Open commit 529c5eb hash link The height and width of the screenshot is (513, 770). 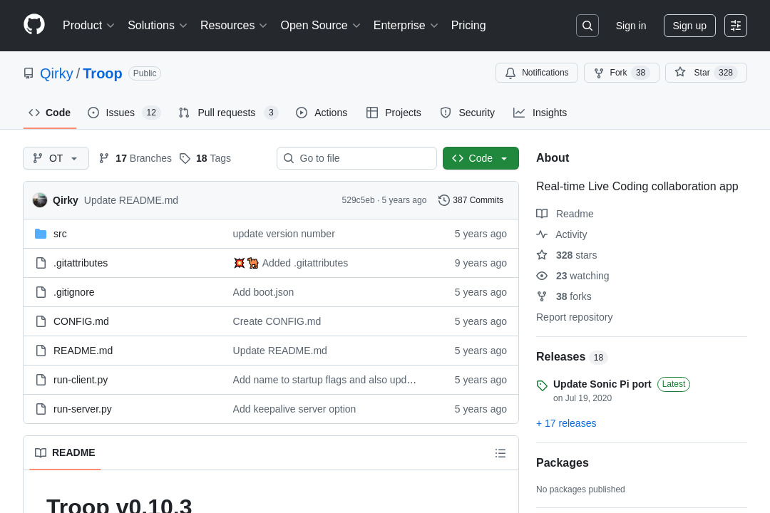point(358,200)
